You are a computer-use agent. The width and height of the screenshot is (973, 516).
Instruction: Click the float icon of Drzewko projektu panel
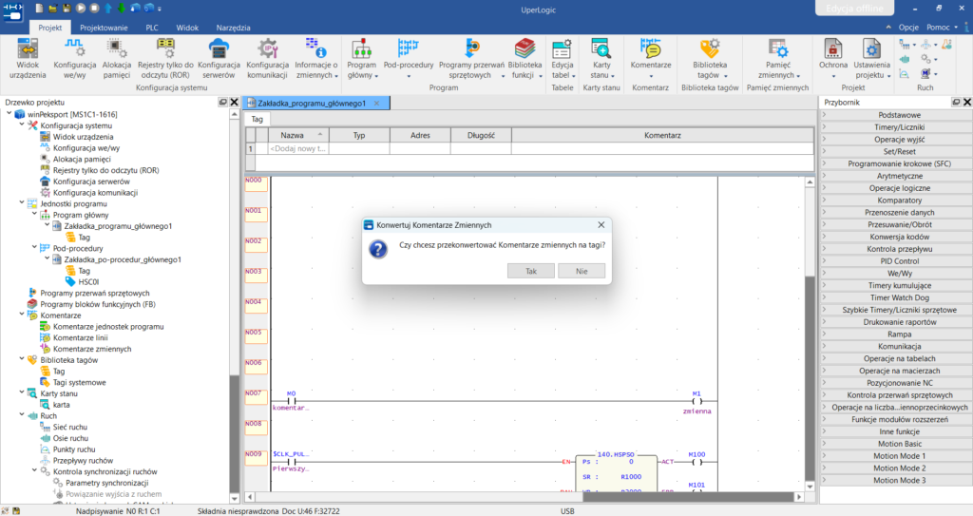pyautogui.click(x=222, y=102)
